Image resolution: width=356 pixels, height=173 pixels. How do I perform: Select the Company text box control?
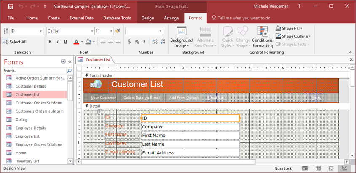click(190, 127)
